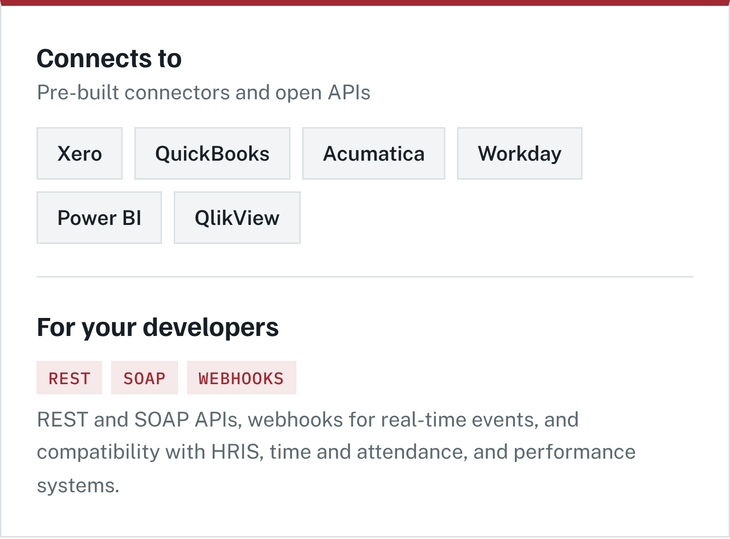Click the WEBHOOKS tag
The width and height of the screenshot is (730, 539).
point(241,378)
